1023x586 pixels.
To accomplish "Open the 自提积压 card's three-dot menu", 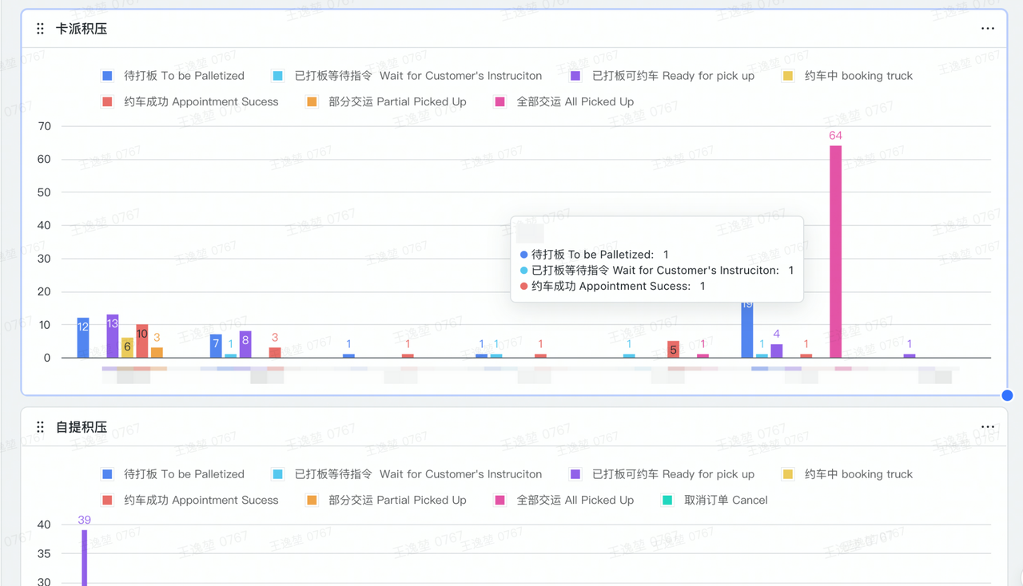I will click(988, 427).
